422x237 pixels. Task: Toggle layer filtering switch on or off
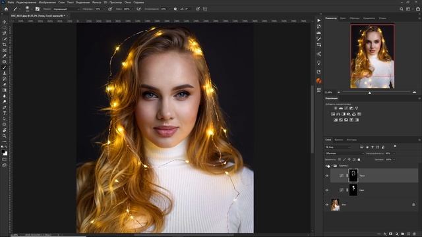[x=395, y=146]
